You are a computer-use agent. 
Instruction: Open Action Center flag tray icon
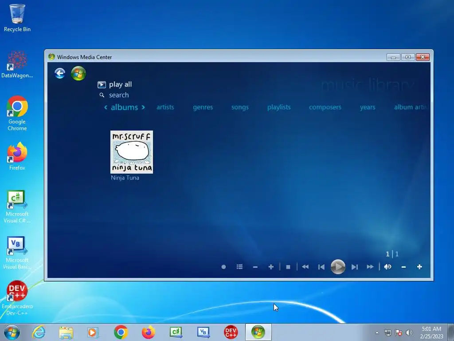tap(399, 333)
